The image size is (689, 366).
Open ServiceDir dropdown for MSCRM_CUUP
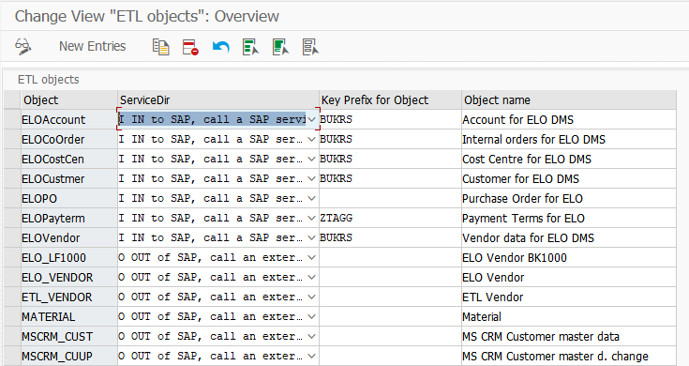coord(311,357)
